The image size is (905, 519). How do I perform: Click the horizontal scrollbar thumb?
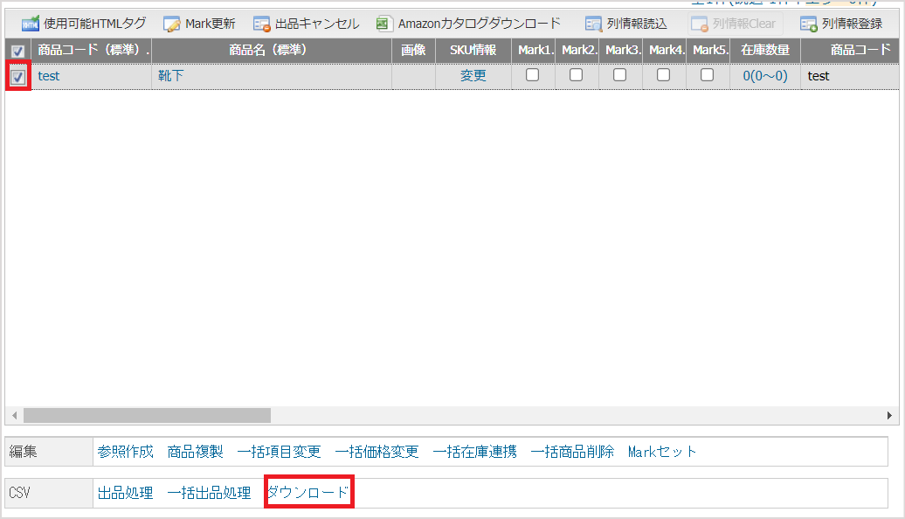coord(147,416)
